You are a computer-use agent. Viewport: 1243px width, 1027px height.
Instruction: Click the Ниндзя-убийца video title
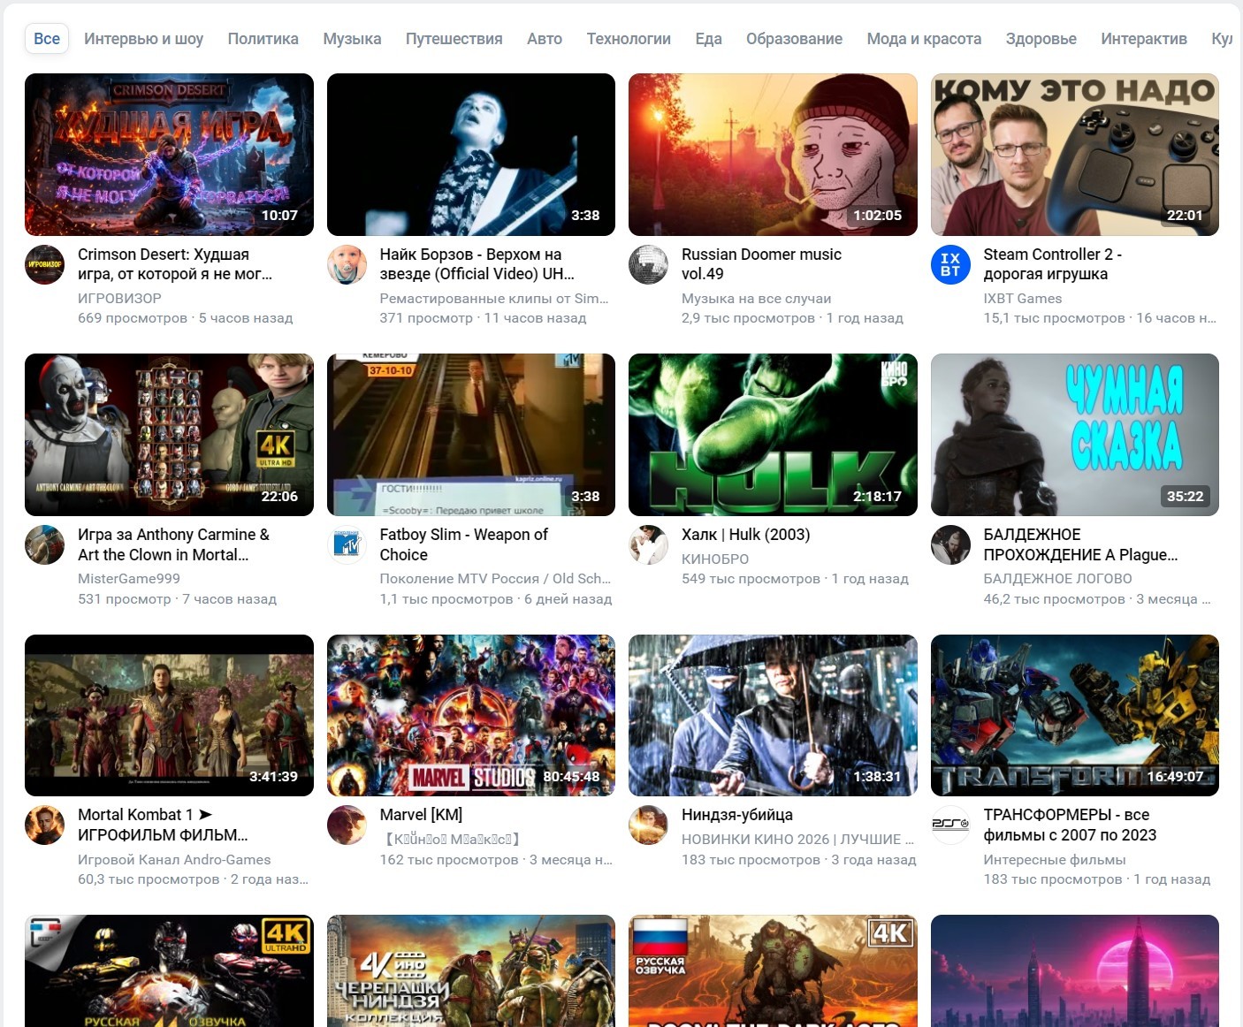(737, 815)
